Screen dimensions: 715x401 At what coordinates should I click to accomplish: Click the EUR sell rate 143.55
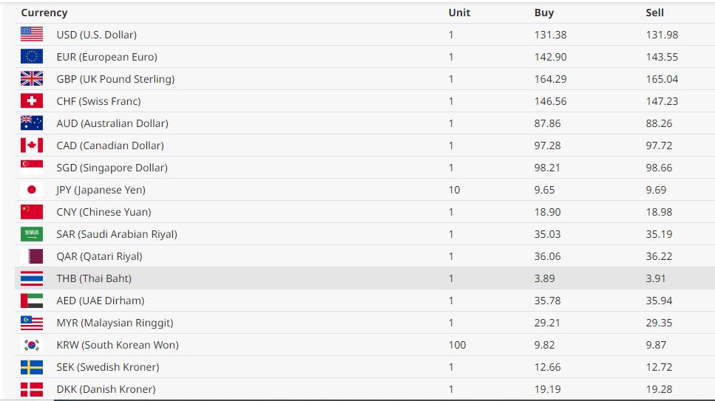[x=662, y=57]
